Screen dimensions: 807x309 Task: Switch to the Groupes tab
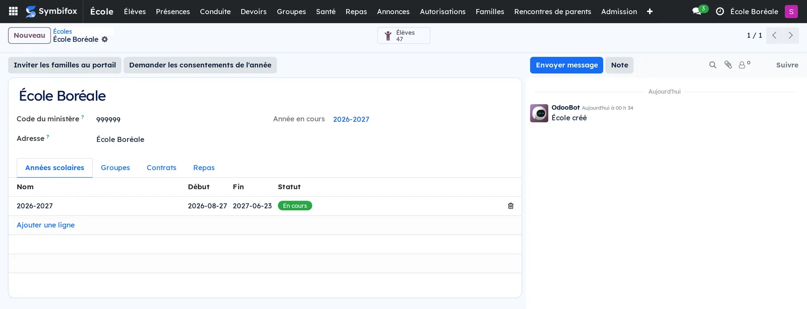pos(116,168)
